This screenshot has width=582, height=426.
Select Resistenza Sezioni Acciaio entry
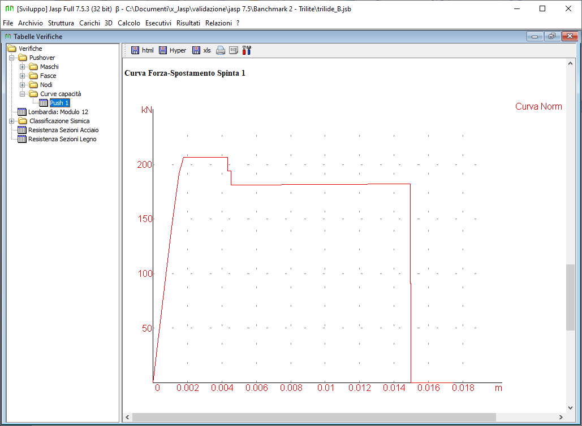coord(63,130)
